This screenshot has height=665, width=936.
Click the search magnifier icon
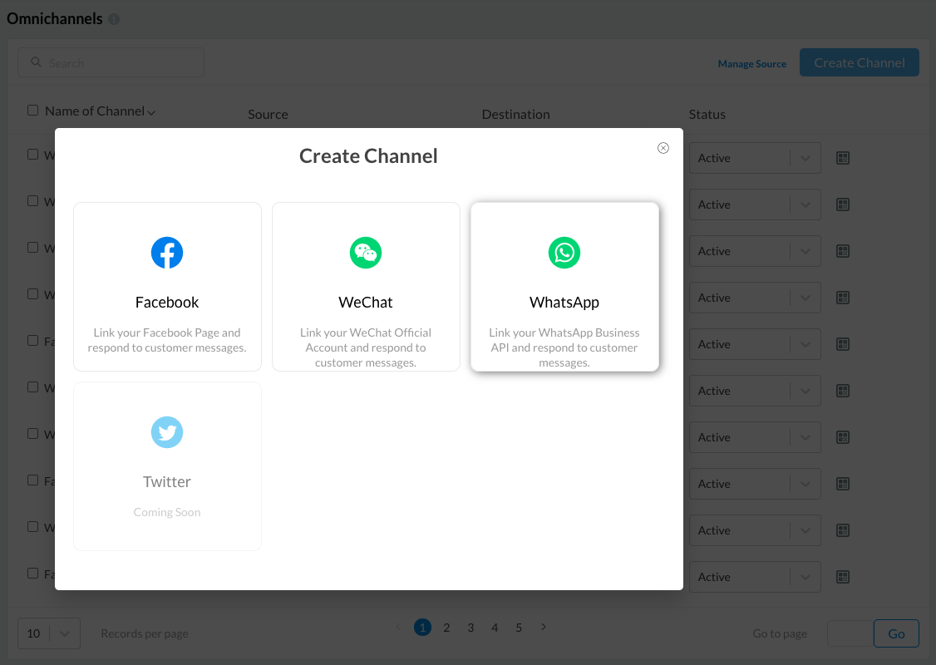click(x=36, y=62)
